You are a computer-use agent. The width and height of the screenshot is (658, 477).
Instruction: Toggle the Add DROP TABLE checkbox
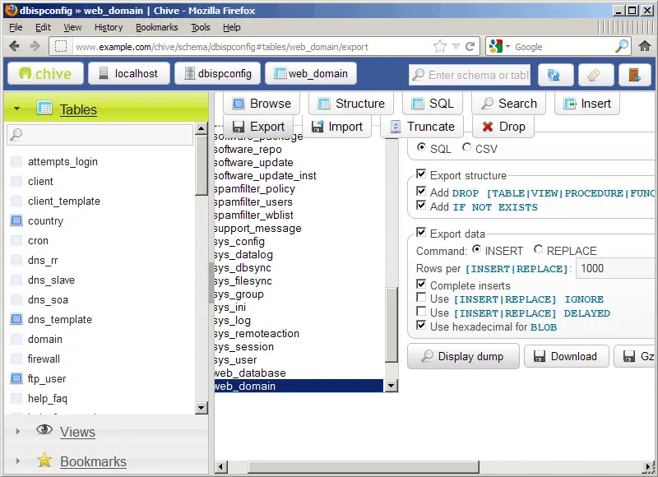click(x=421, y=192)
